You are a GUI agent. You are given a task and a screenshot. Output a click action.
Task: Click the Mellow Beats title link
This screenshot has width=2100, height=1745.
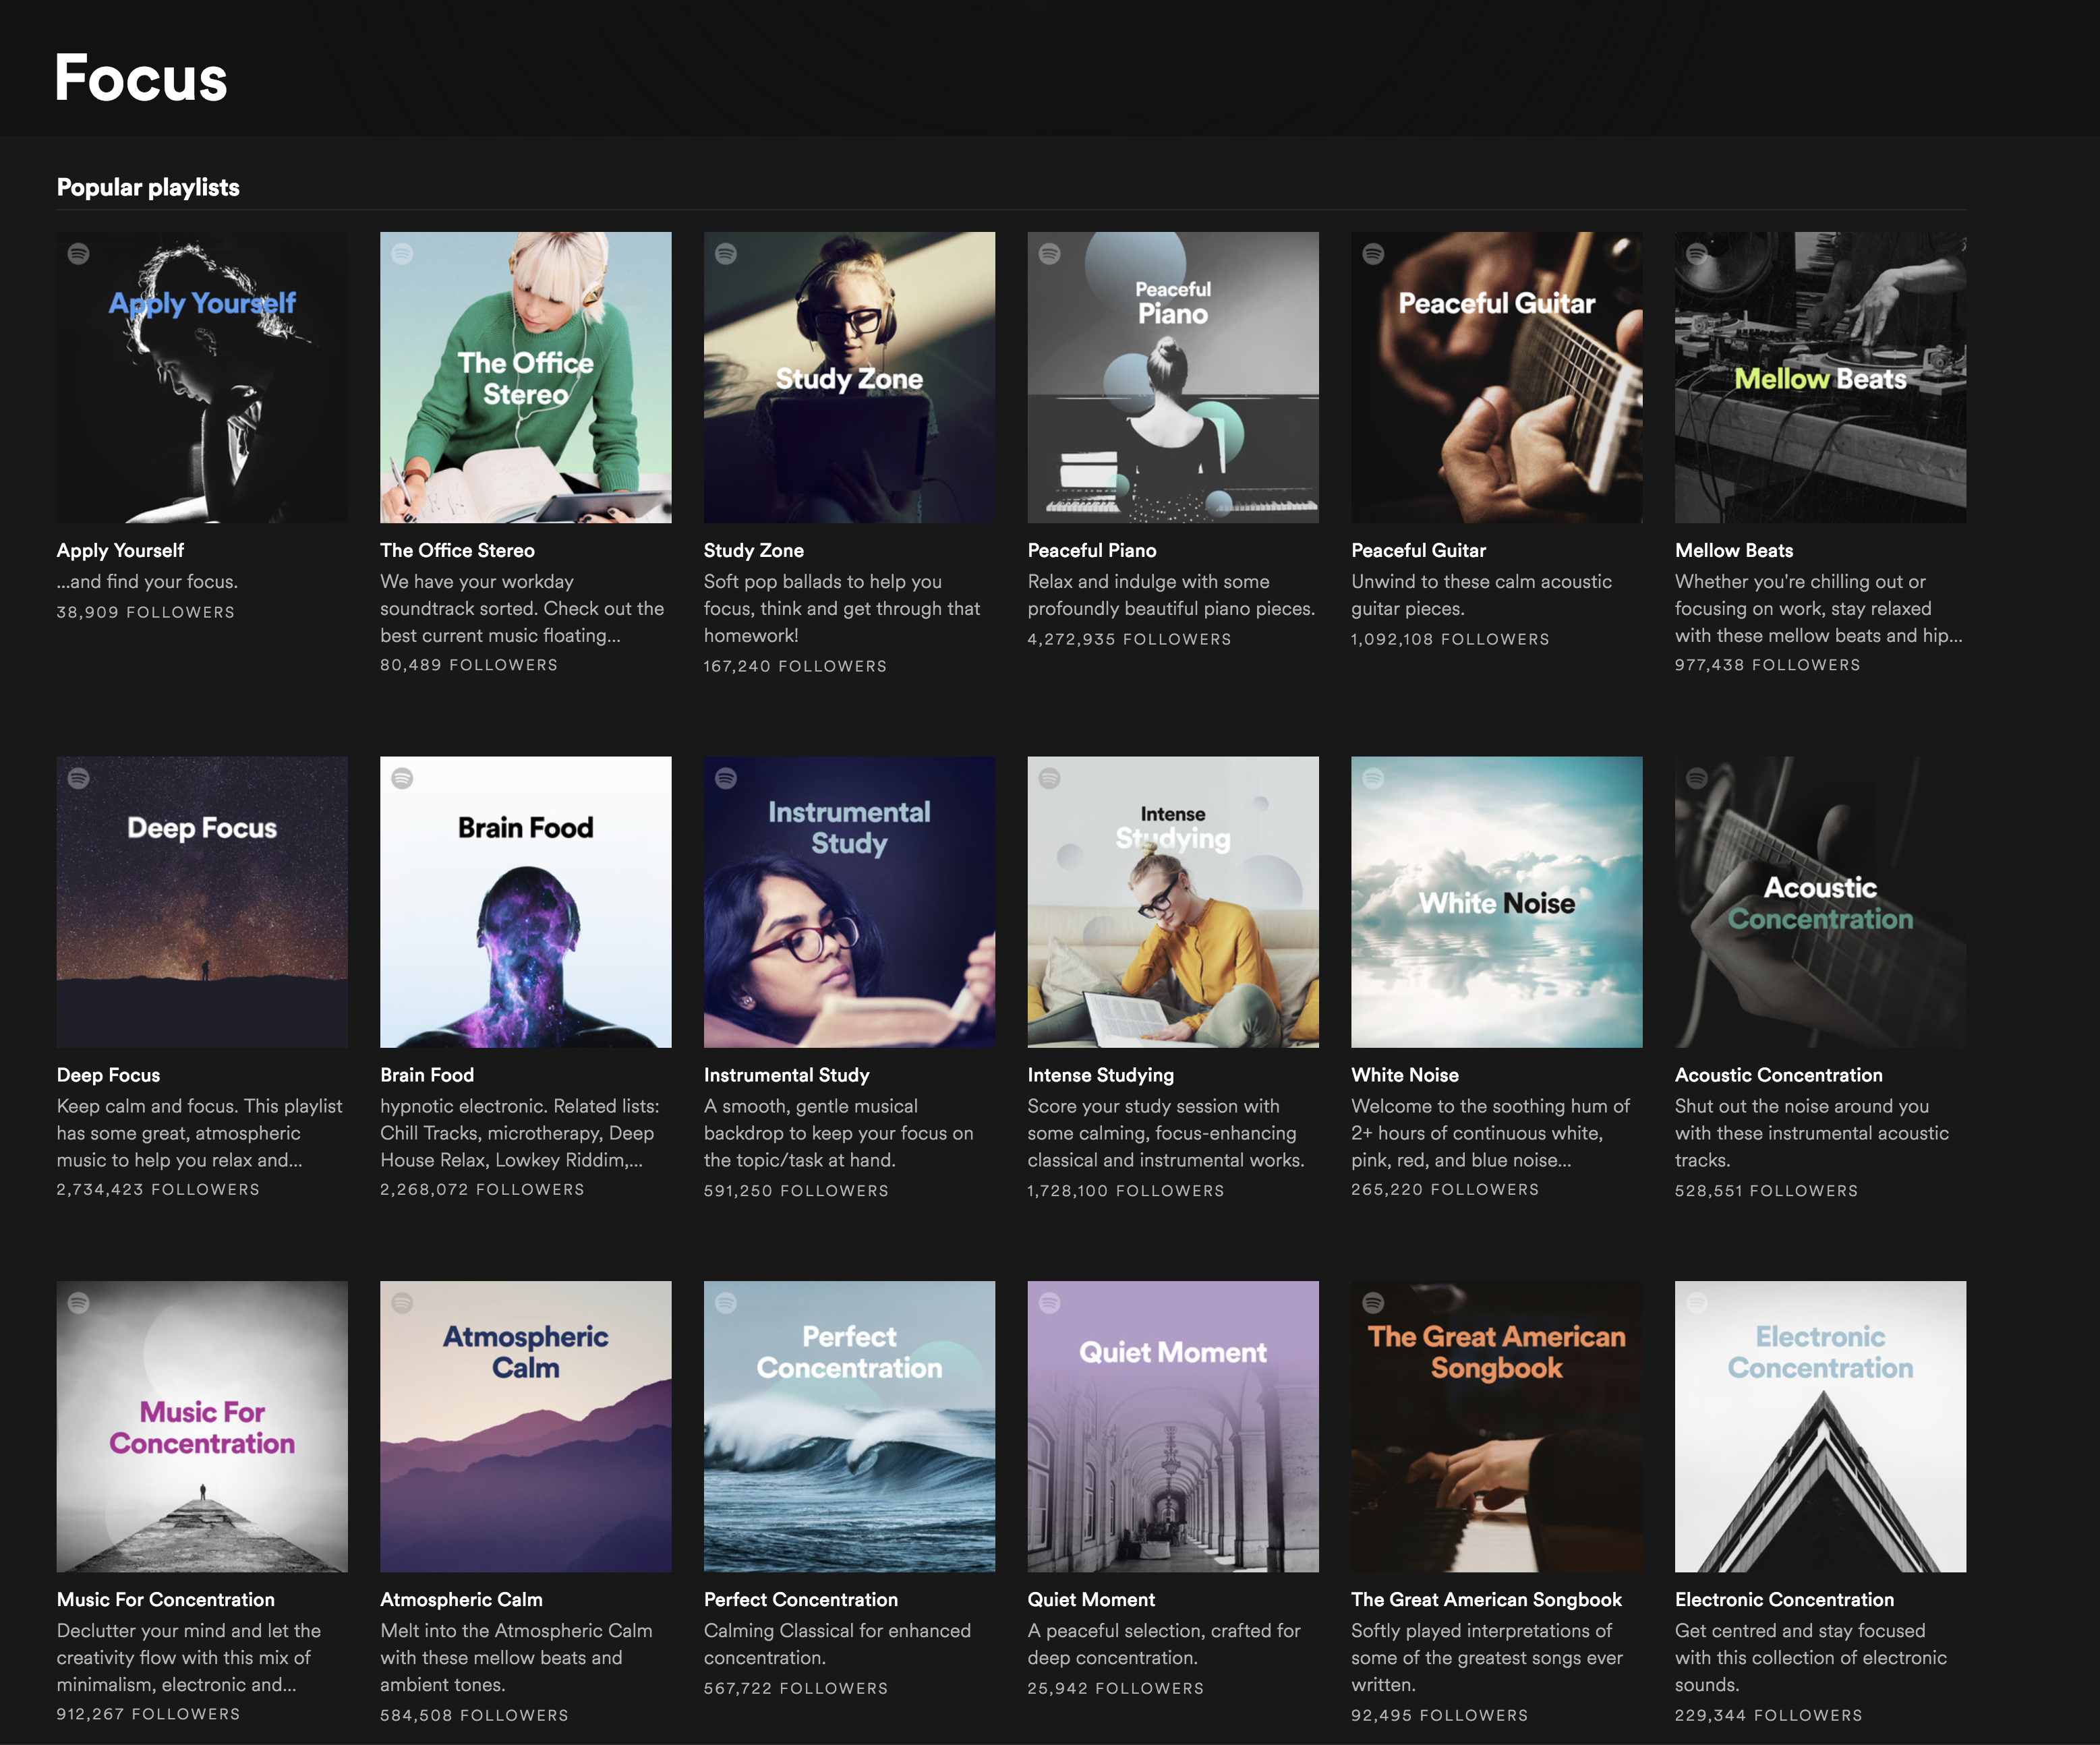tap(1734, 550)
